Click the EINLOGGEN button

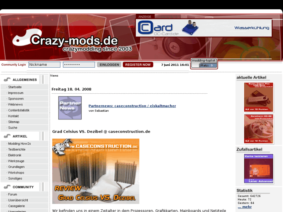tap(109, 65)
